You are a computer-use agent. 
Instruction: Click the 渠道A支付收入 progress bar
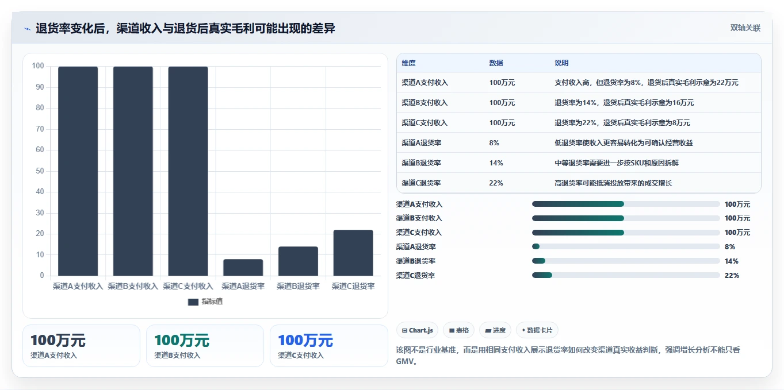coord(626,204)
